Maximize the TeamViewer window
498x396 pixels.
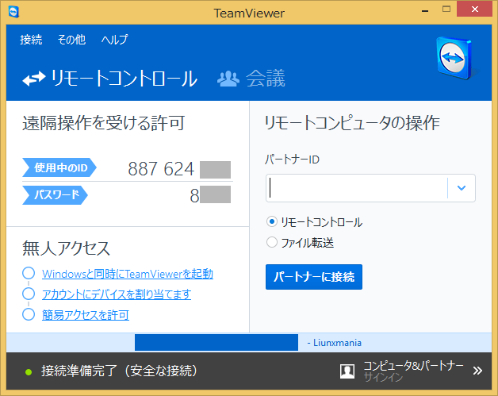[446, 10]
